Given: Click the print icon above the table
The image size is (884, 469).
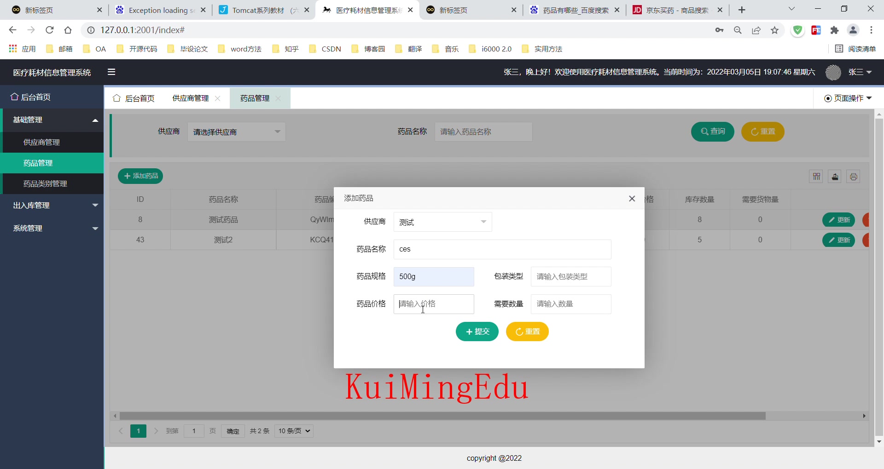Looking at the screenshot, I should click(854, 176).
